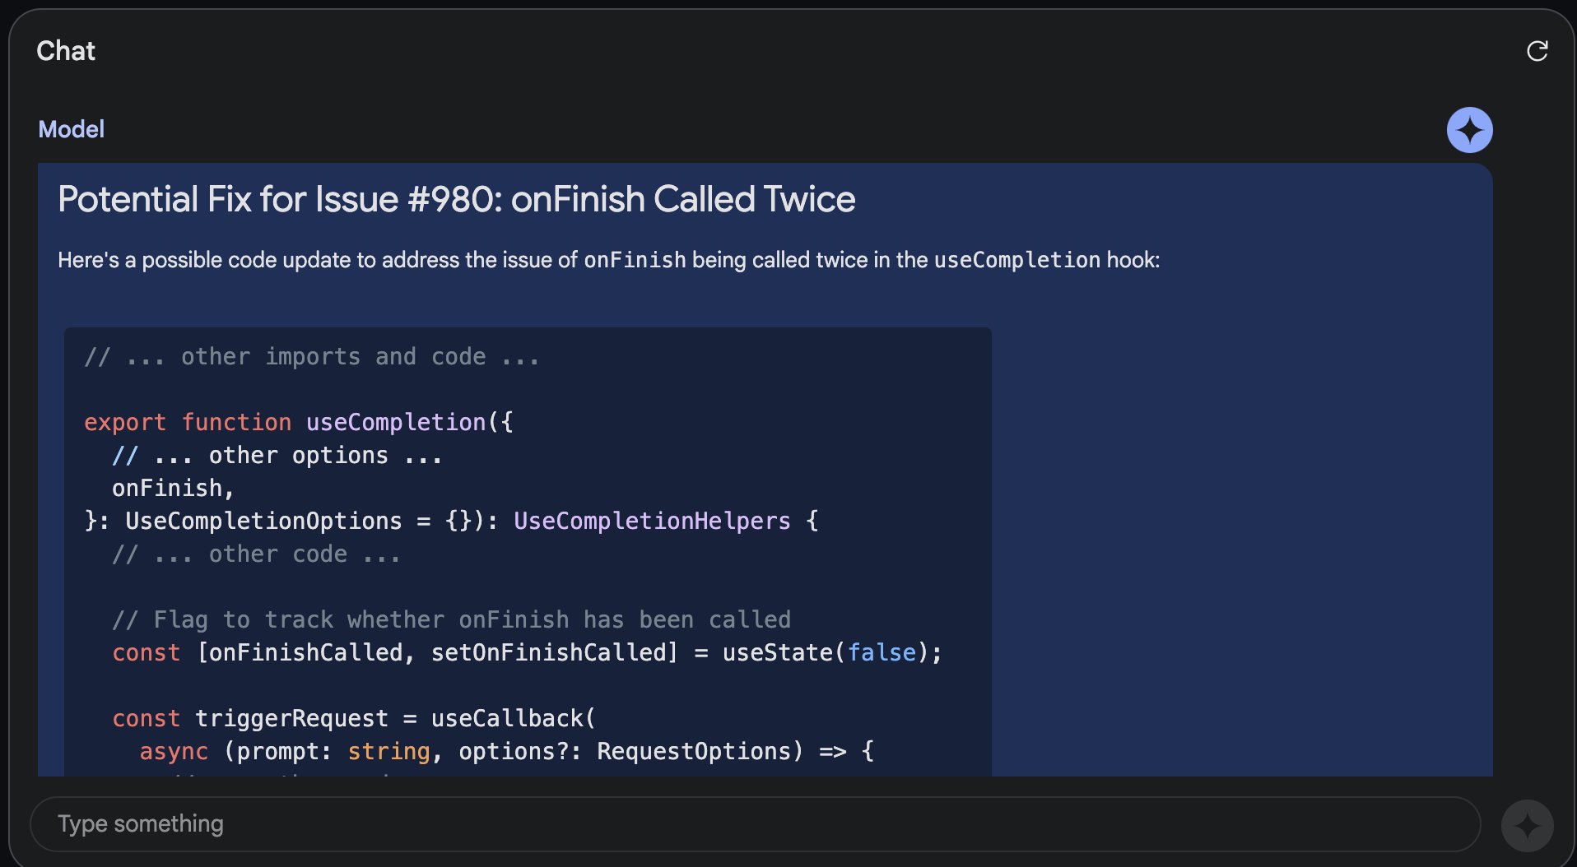Select the Model label above the response

[71, 129]
